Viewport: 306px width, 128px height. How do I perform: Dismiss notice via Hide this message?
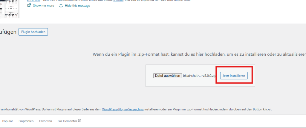(x=77, y=6)
